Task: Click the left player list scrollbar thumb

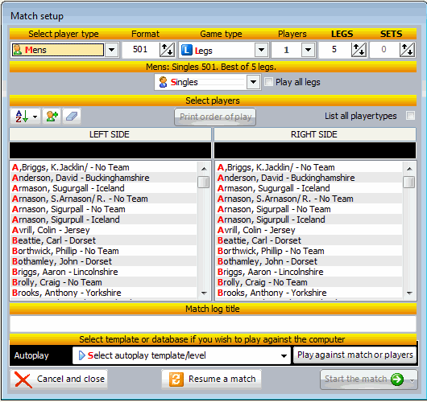Action: point(203,183)
